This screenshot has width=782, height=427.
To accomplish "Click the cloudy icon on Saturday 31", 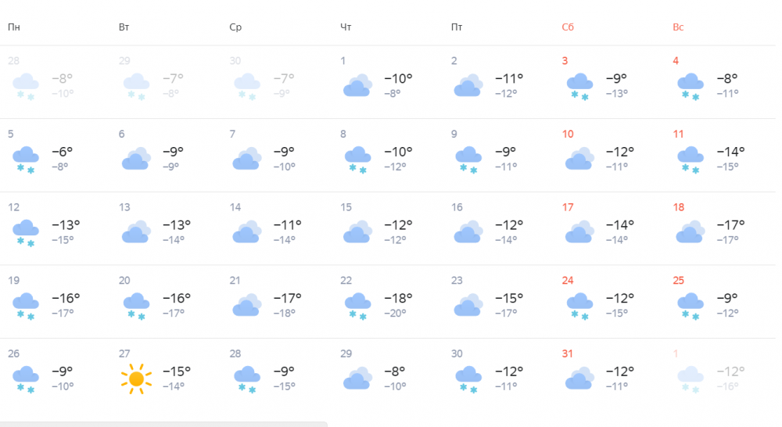I will coord(579,379).
